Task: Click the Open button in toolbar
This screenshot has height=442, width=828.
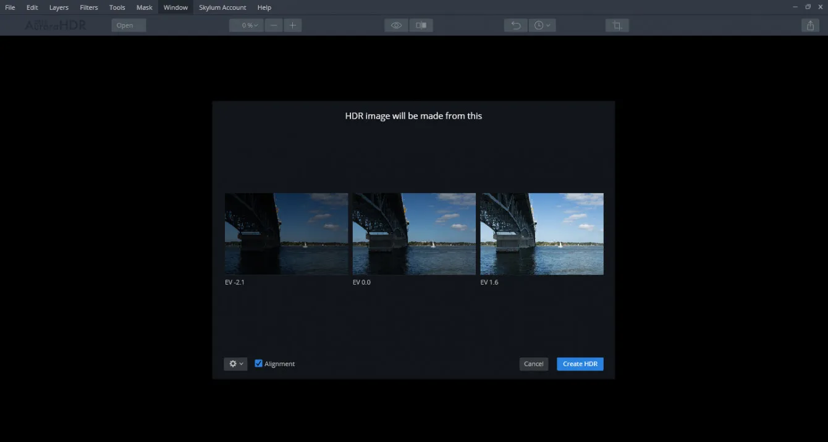Action: click(x=129, y=25)
